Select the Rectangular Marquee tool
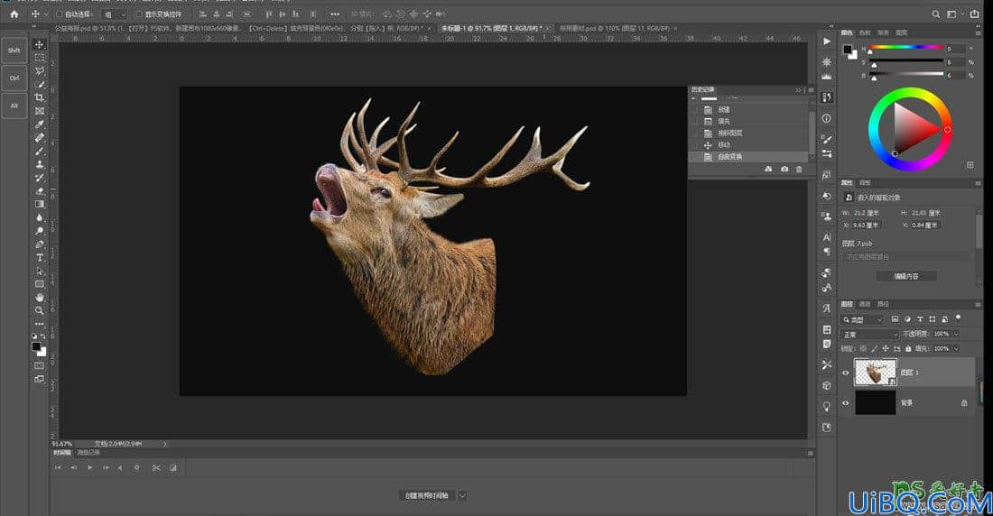The width and height of the screenshot is (993, 516). click(x=39, y=58)
